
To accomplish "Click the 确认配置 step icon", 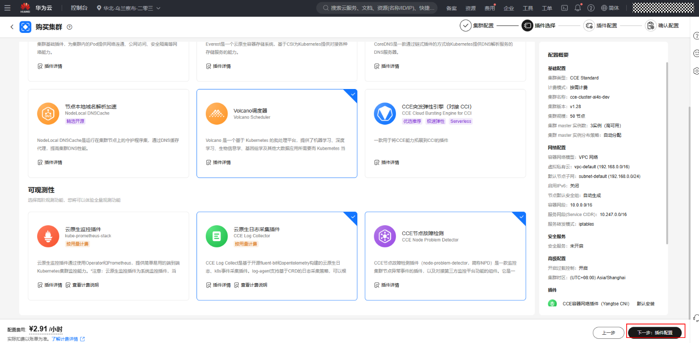I will [x=650, y=25].
